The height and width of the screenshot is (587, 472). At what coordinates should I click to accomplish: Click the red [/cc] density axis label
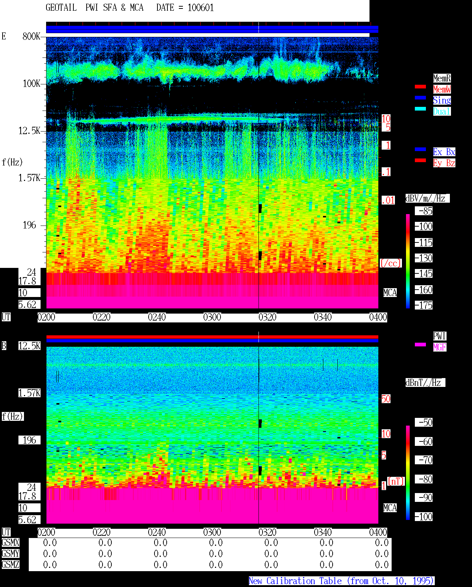[x=391, y=263]
